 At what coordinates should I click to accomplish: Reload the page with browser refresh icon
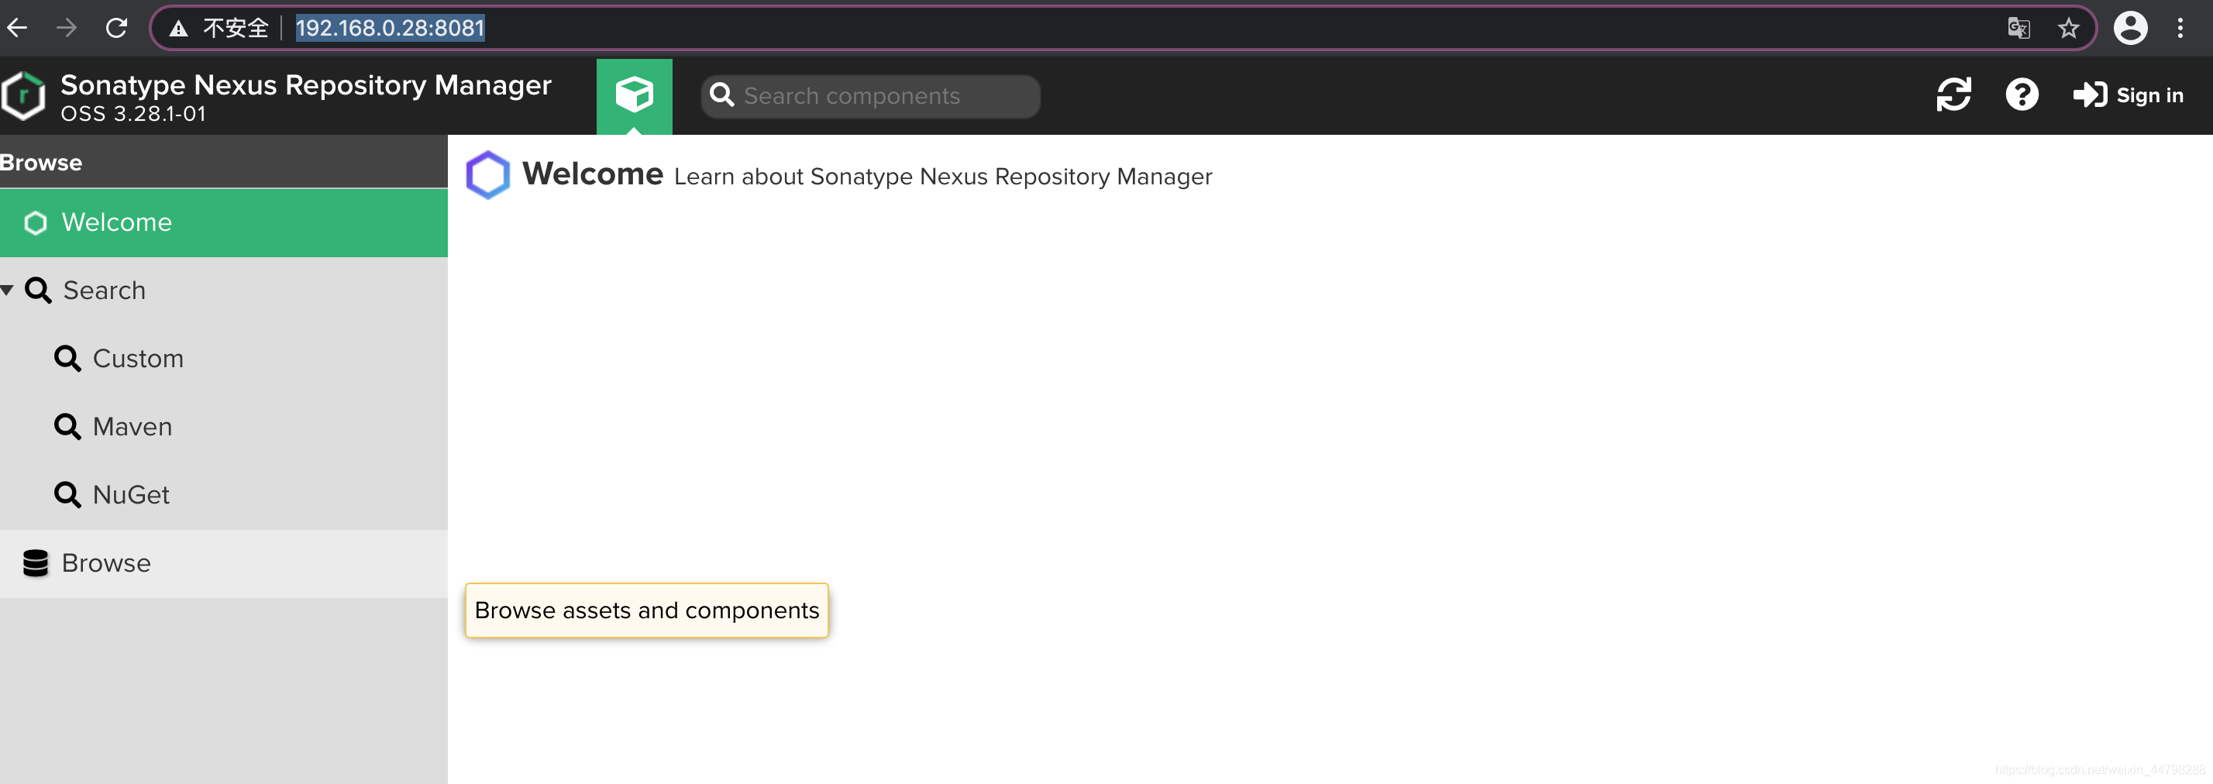(x=116, y=29)
